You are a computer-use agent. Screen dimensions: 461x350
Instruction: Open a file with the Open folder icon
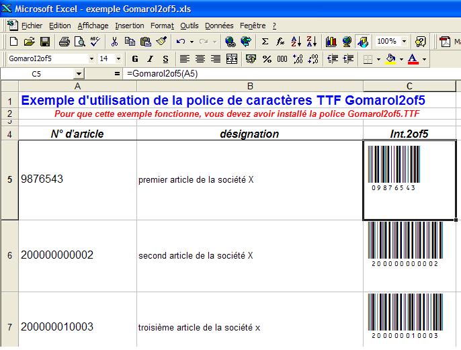pyautogui.click(x=29, y=42)
